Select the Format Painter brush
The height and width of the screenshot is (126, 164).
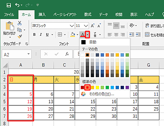coord(20,36)
